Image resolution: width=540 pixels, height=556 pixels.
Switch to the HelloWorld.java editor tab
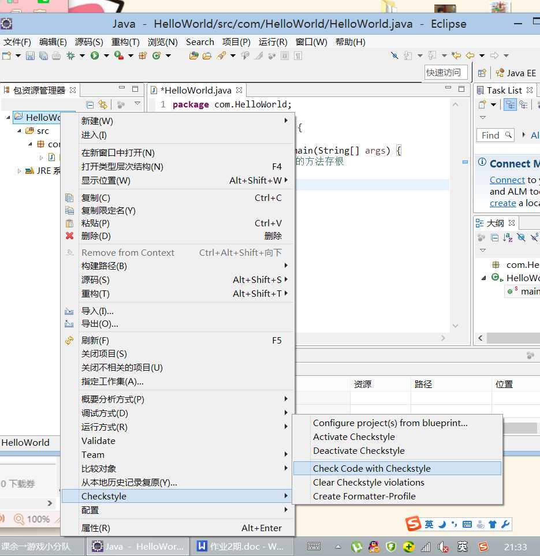(x=195, y=91)
